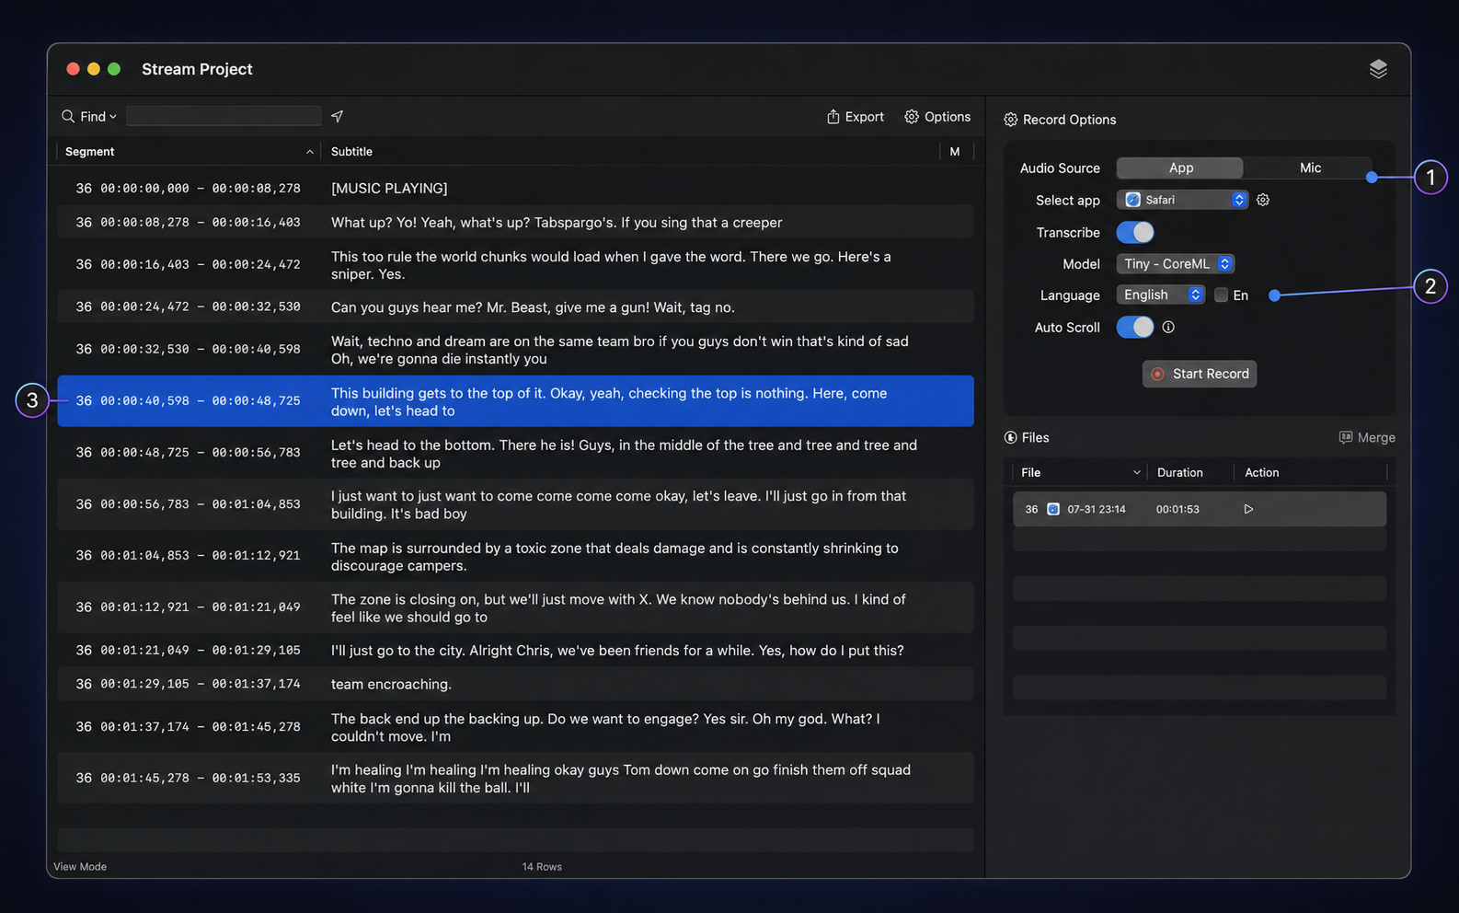This screenshot has width=1459, height=913.
Task: Select the [MUSIC PLAYING] subtitle row
Action: pyautogui.click(x=515, y=188)
